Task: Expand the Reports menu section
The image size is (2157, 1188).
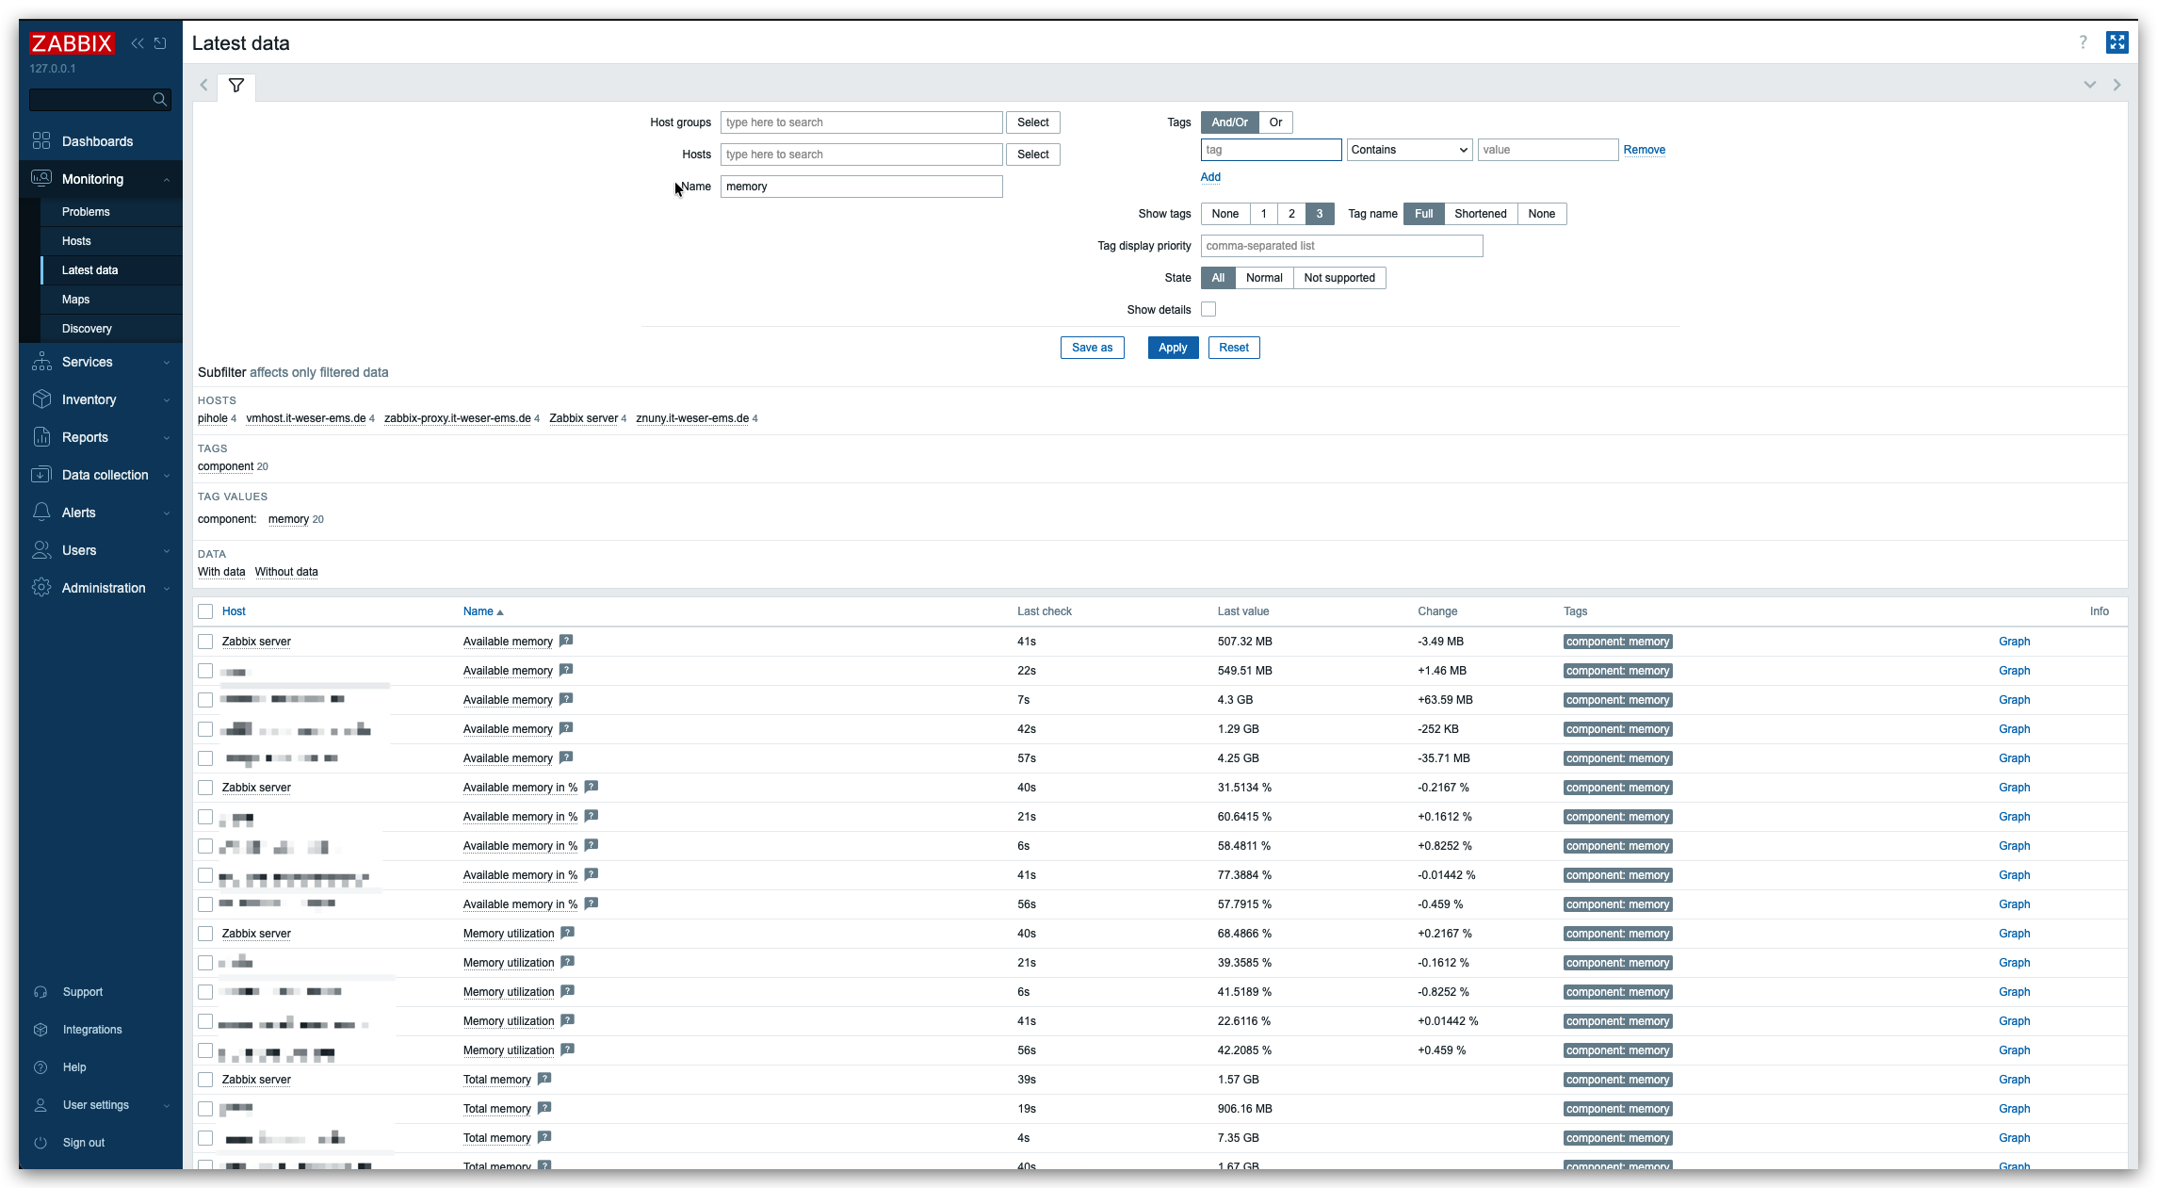Action: pyautogui.click(x=167, y=438)
